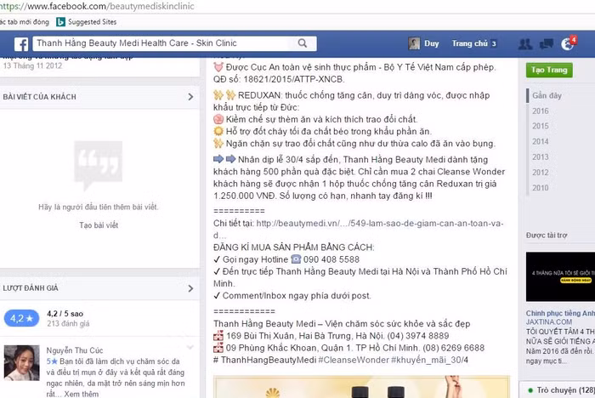Open friend requests icon
The image size is (595, 398).
point(525,44)
